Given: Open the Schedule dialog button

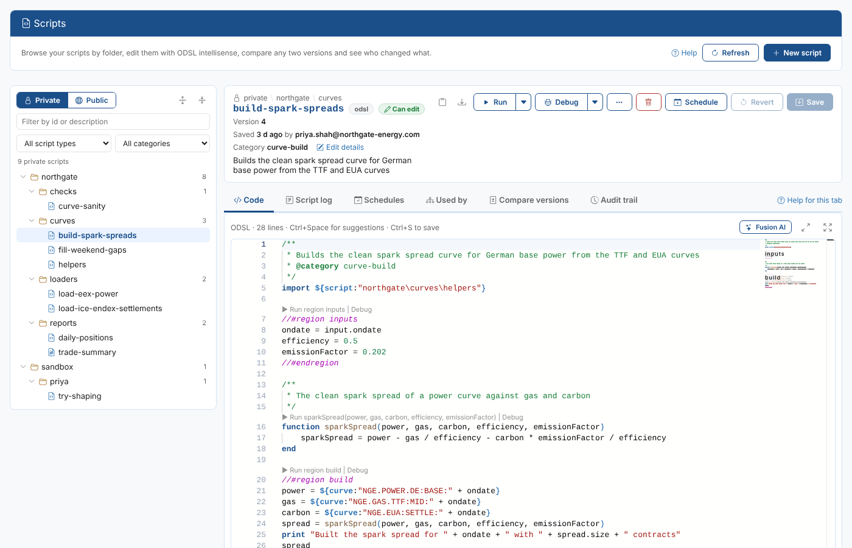Looking at the screenshot, I should coord(696,102).
